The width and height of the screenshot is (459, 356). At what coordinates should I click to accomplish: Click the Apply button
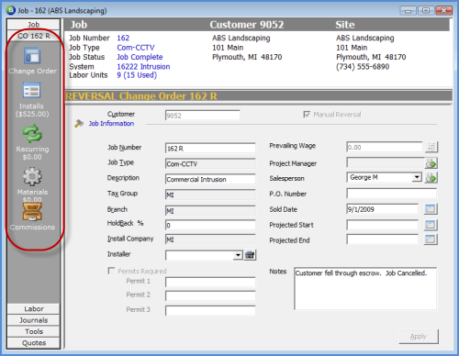(419, 337)
